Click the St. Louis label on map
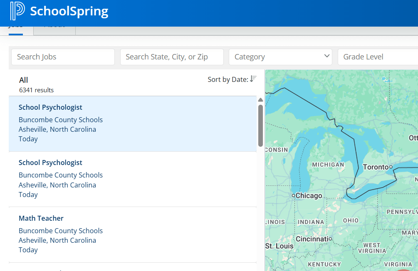 coord(279,246)
